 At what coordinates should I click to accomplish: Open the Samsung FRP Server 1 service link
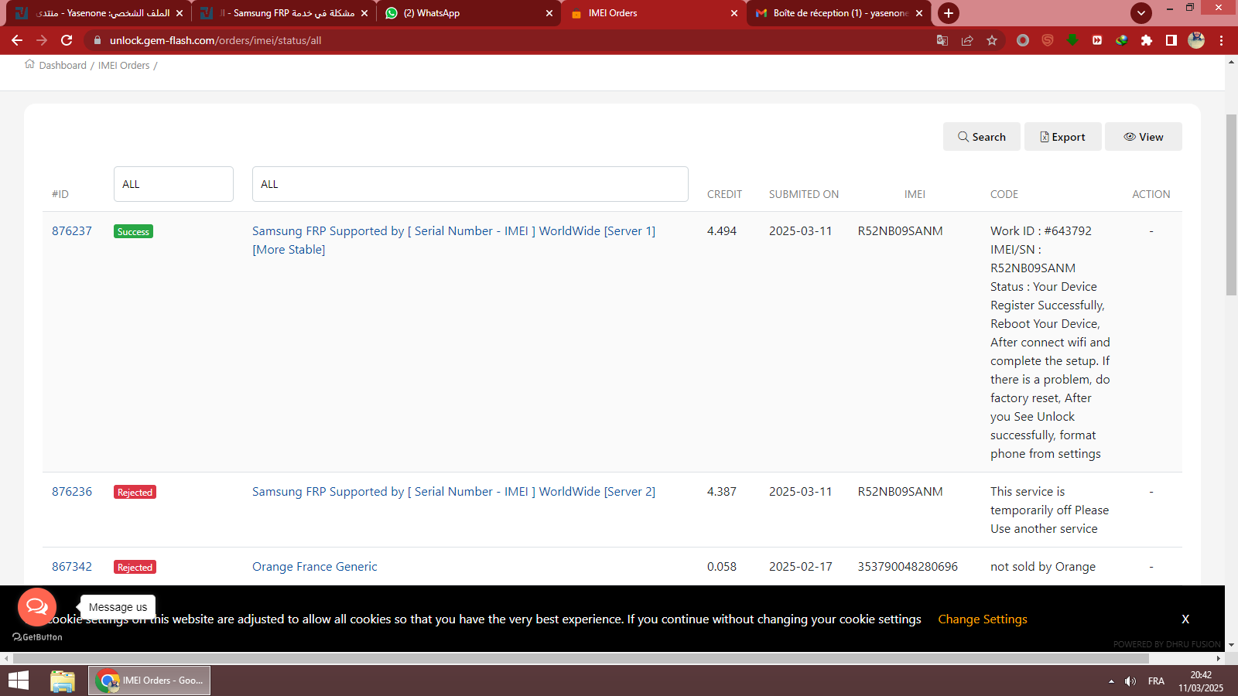click(x=453, y=241)
